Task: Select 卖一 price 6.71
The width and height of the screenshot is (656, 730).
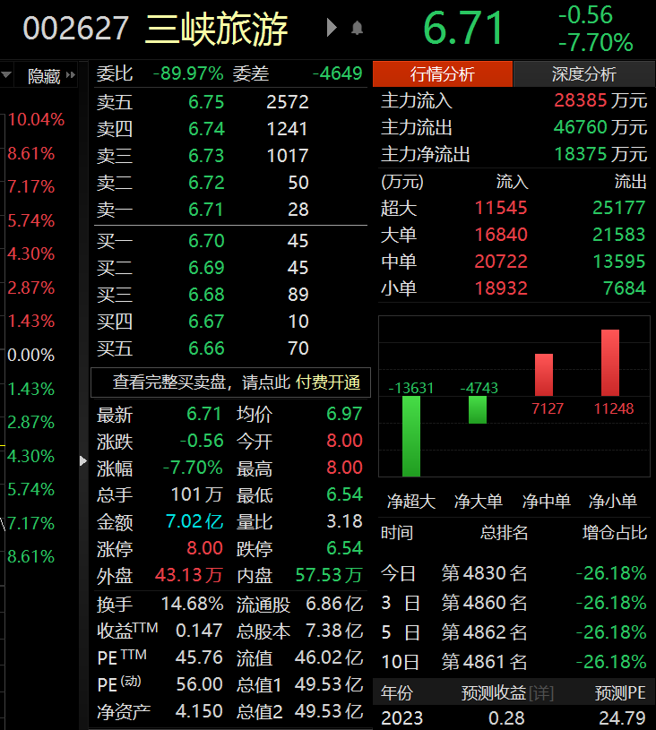Action: tap(206, 210)
